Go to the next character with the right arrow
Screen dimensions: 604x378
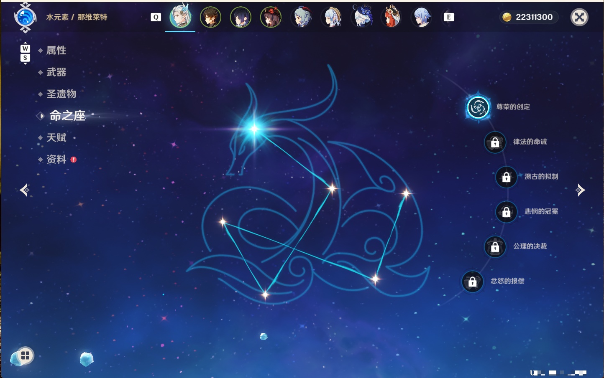580,190
